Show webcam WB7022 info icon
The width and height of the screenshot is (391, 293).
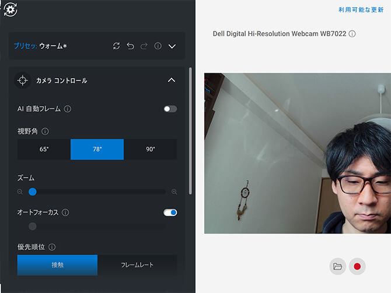(x=352, y=34)
